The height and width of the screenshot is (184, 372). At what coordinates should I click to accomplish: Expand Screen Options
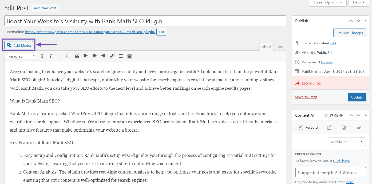(x=328, y=3)
